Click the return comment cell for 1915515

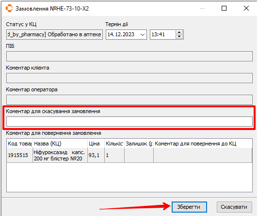(x=203, y=155)
